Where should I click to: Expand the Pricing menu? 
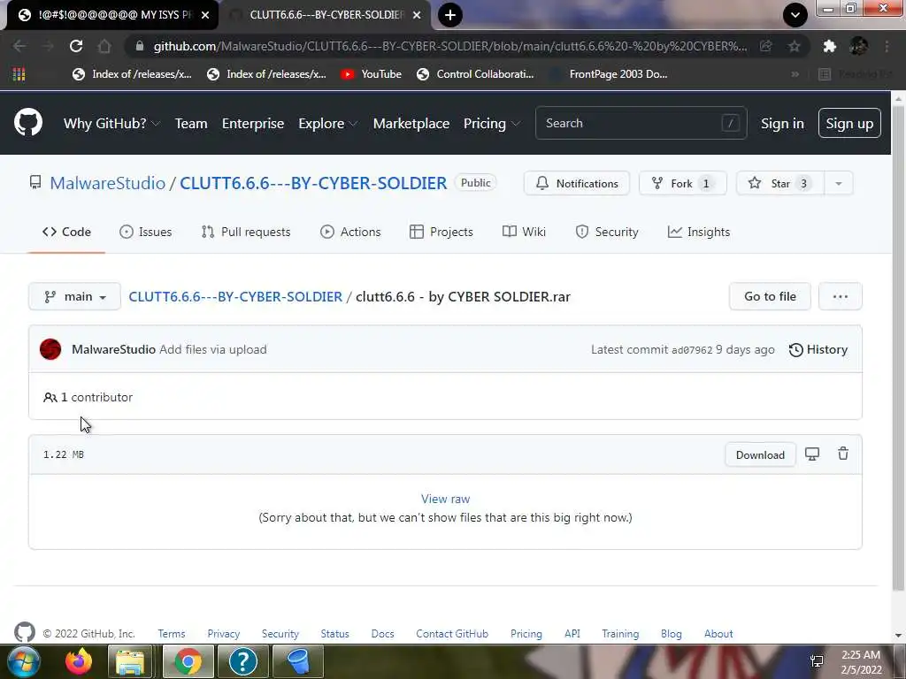pos(492,124)
